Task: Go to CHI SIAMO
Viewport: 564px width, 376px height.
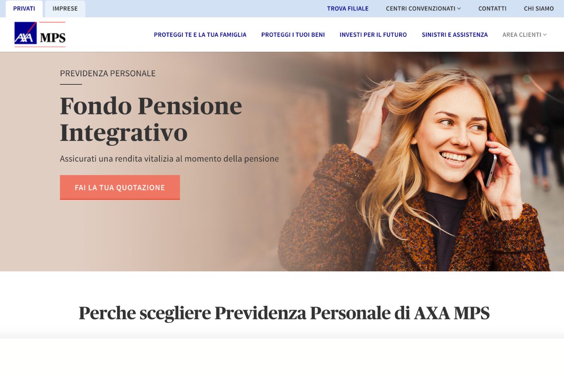Action: pos(539,8)
